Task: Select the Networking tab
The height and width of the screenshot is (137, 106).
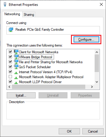Action: click(x=12, y=14)
